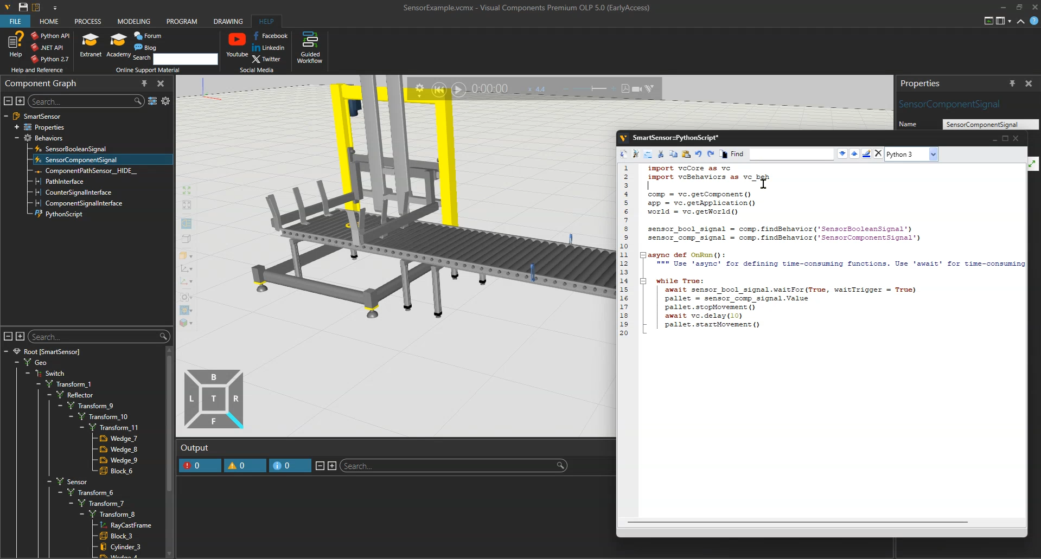Select PythonScript behavior in the tree

point(63,214)
